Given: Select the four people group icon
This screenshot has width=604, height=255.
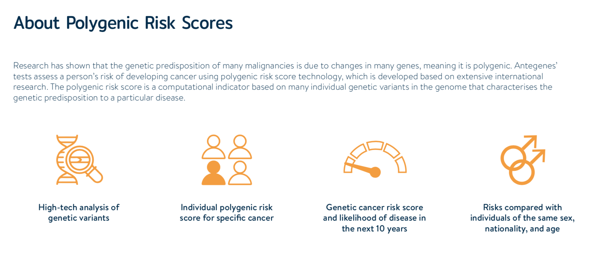Looking at the screenshot, I should tap(226, 160).
